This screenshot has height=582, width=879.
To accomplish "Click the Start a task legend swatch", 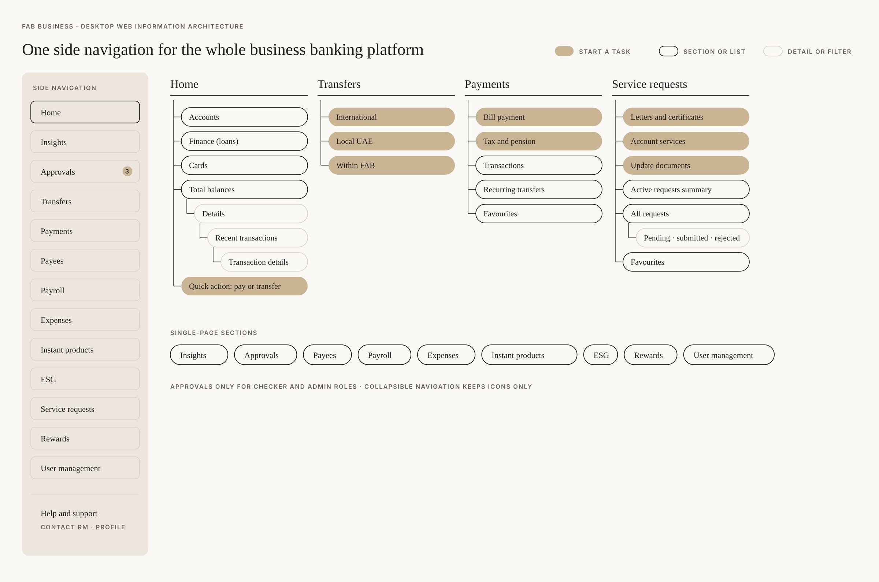I will [x=564, y=51].
